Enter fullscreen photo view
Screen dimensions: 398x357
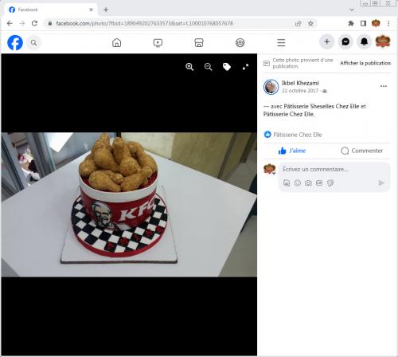point(245,67)
